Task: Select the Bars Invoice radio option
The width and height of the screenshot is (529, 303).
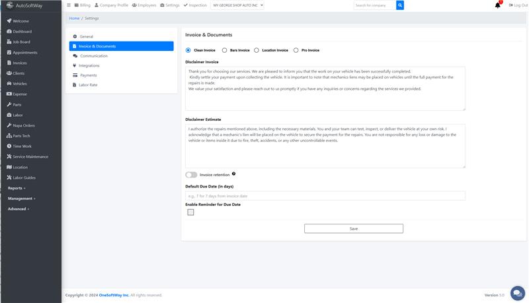Action: (x=225, y=50)
